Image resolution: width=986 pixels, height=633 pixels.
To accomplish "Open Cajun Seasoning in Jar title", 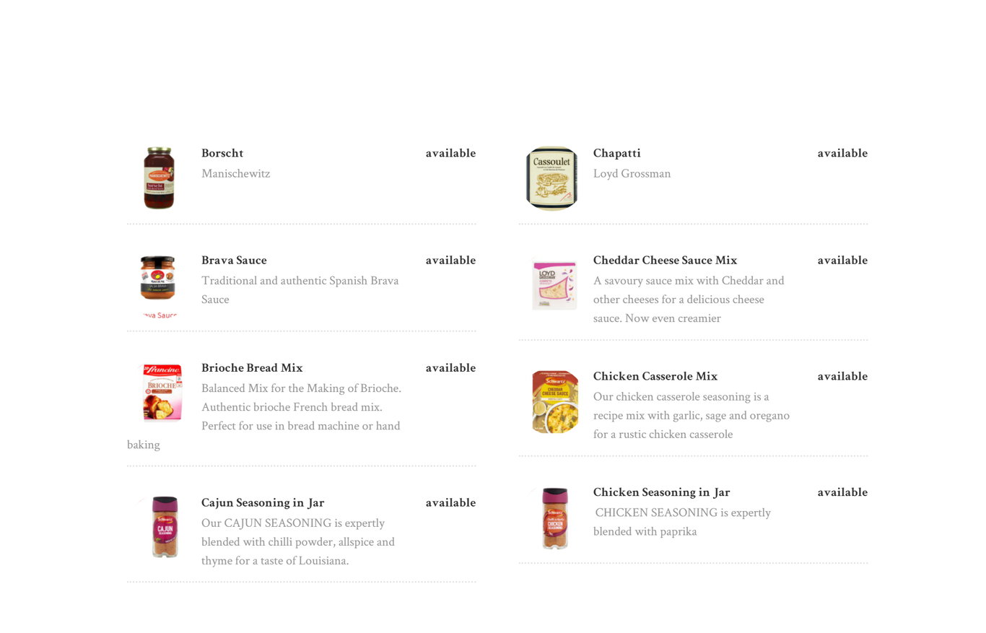I will coord(263,502).
